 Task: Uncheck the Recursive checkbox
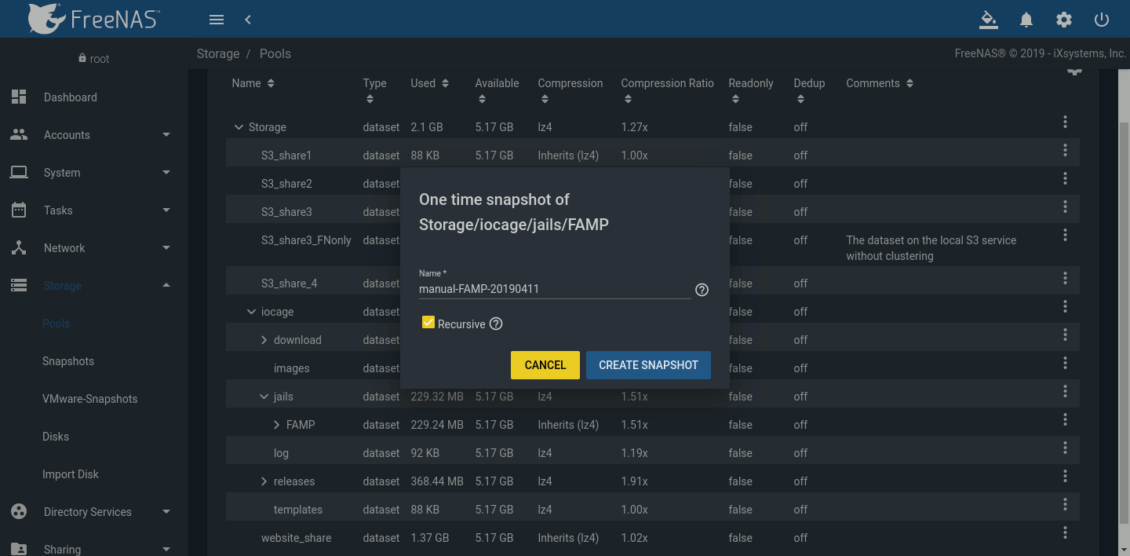click(428, 322)
